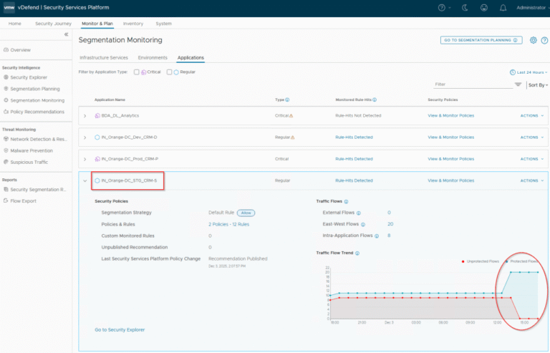550x353 pixels.
Task: Collapse the left sidebar with double chevron
Action: (x=67, y=34)
